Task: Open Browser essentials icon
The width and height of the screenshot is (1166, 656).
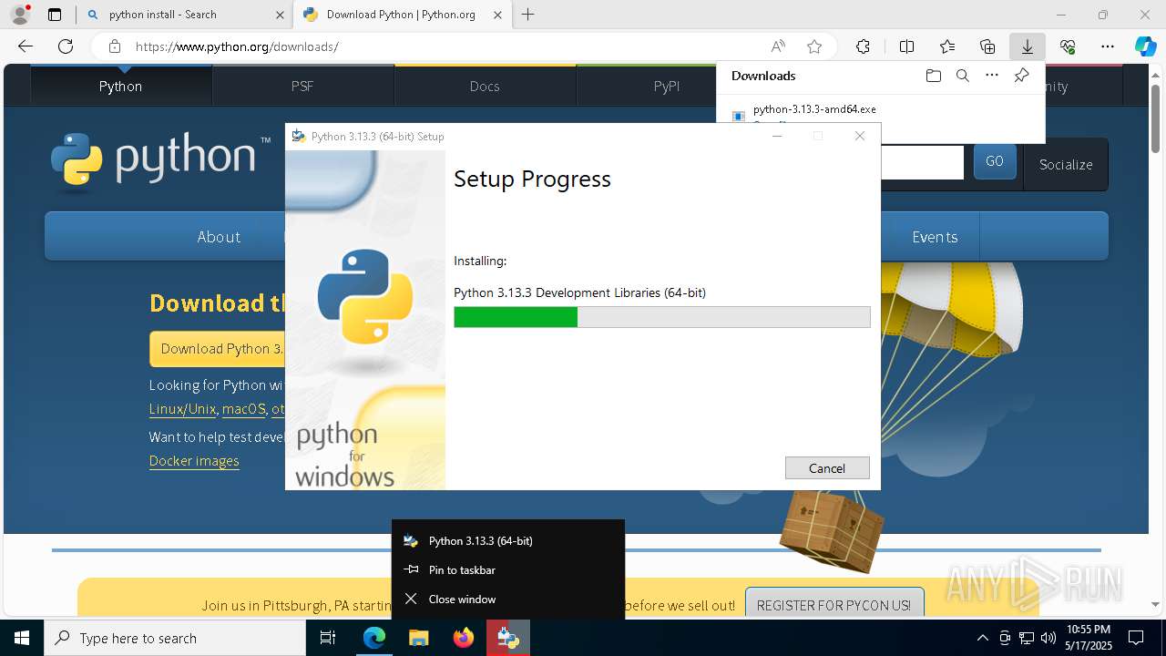Action: pos(1068,46)
